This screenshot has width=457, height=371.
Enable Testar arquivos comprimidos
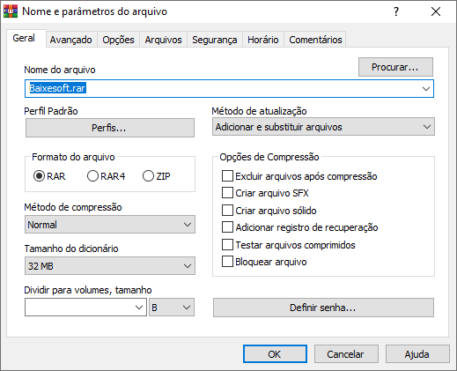click(x=227, y=245)
